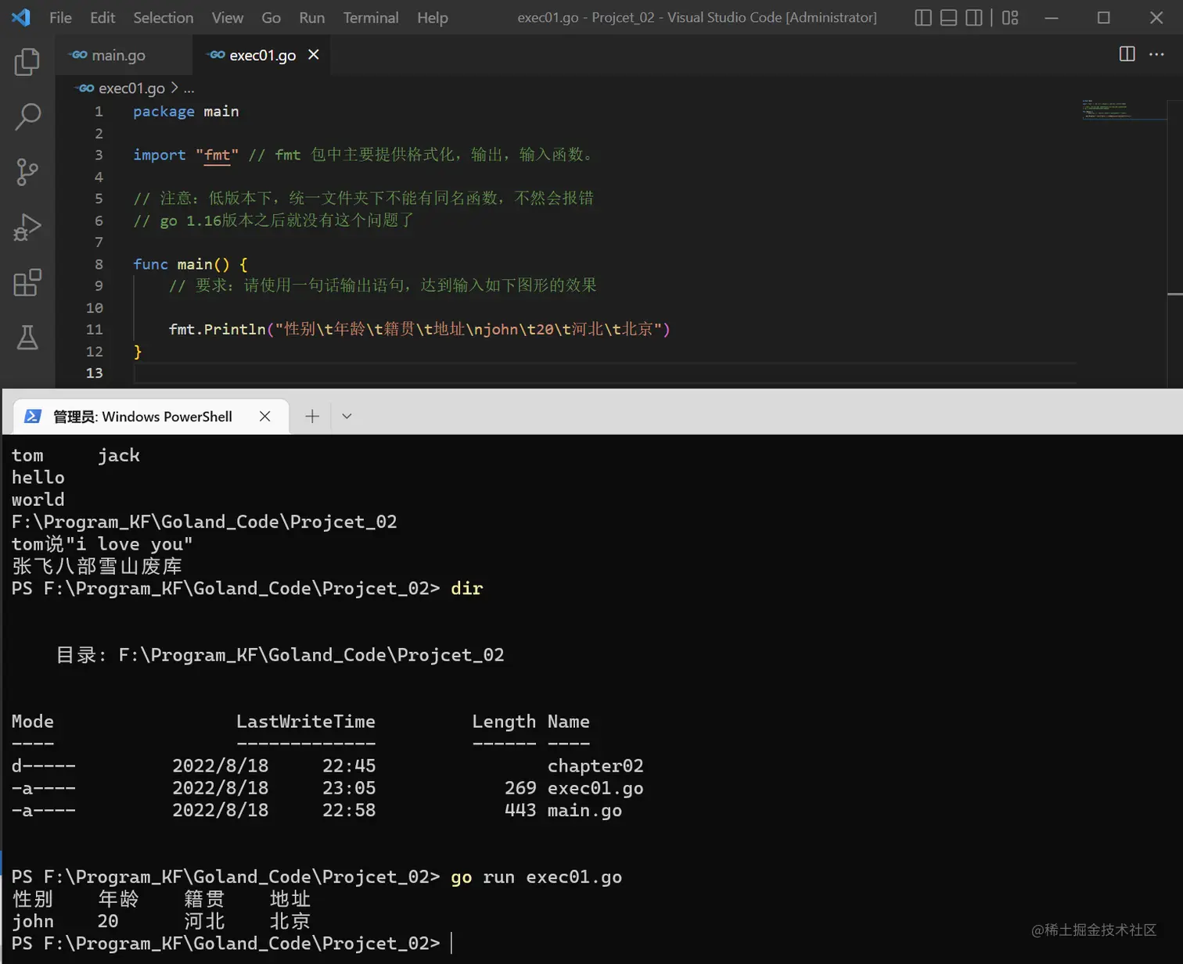Open the Testing flask icon
The width and height of the screenshot is (1183, 964).
[x=27, y=338]
